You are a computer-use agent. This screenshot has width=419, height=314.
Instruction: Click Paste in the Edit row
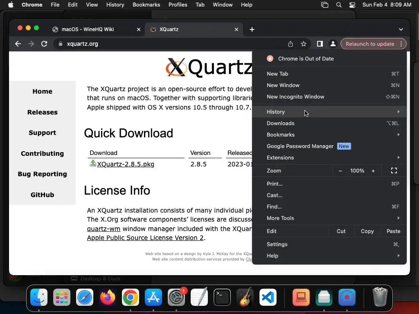click(x=393, y=231)
